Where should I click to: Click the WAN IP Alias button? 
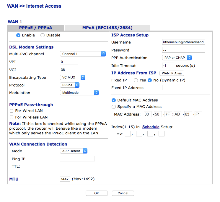tap(172, 73)
